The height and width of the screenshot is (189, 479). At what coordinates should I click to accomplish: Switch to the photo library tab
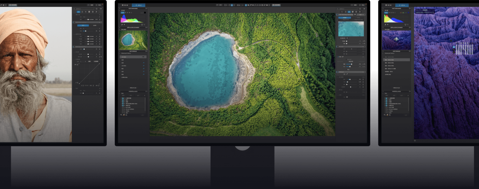[x=125, y=5]
